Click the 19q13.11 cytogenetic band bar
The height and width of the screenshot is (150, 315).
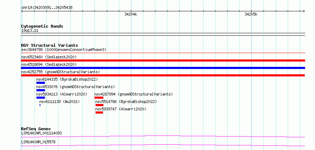(163, 34)
